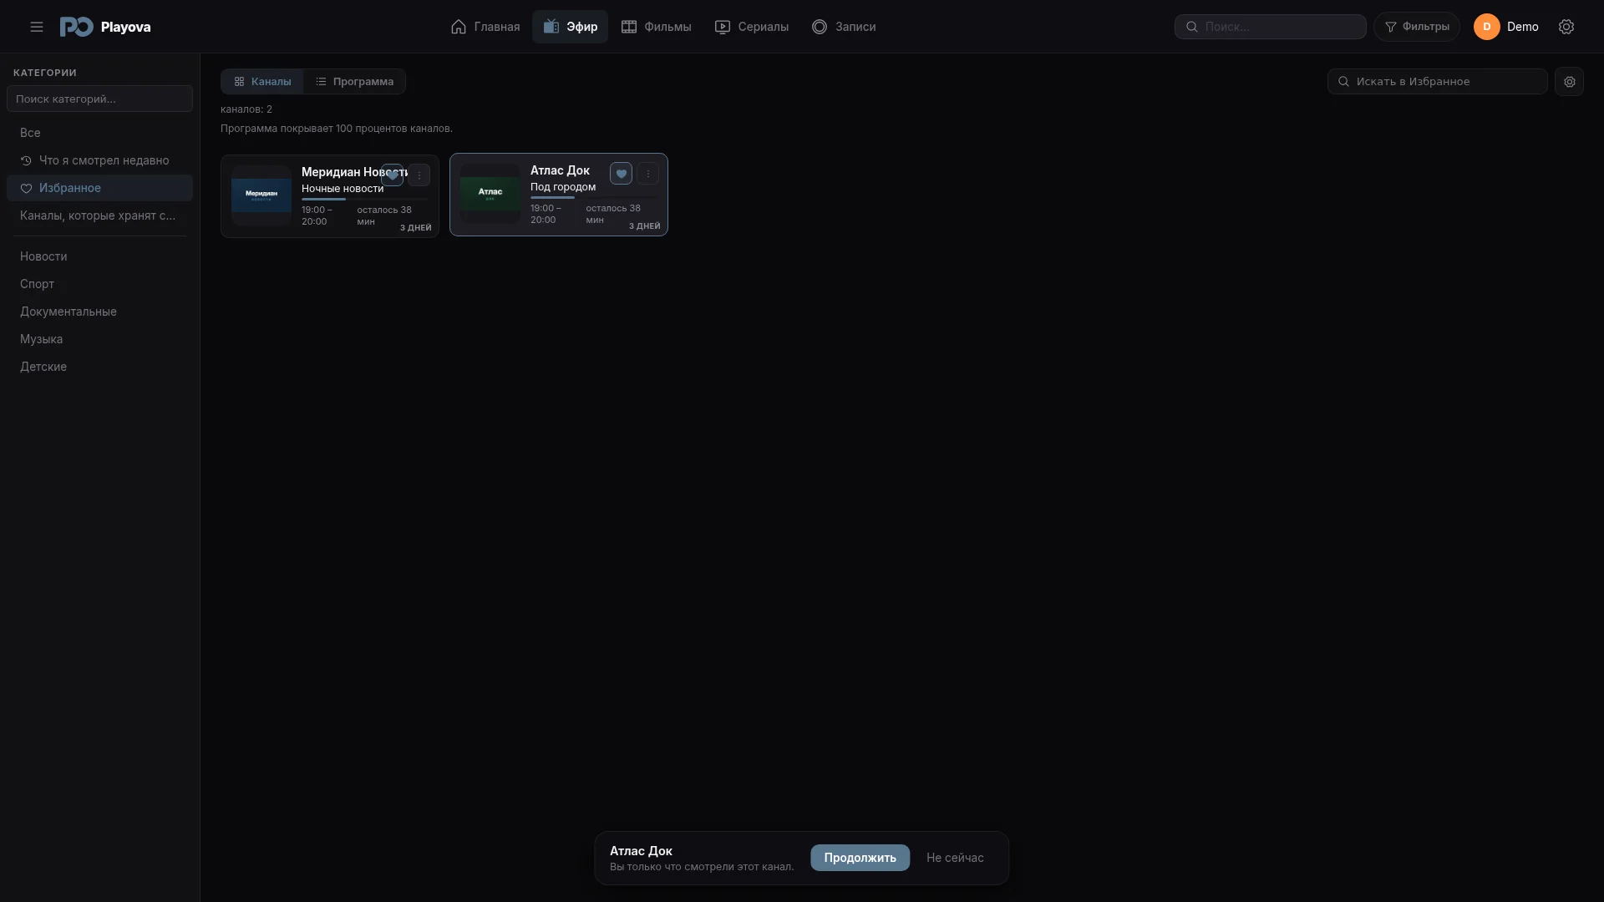The height and width of the screenshot is (902, 1604).
Task: Click the Искать в Избранное search field
Action: [x=1437, y=82]
